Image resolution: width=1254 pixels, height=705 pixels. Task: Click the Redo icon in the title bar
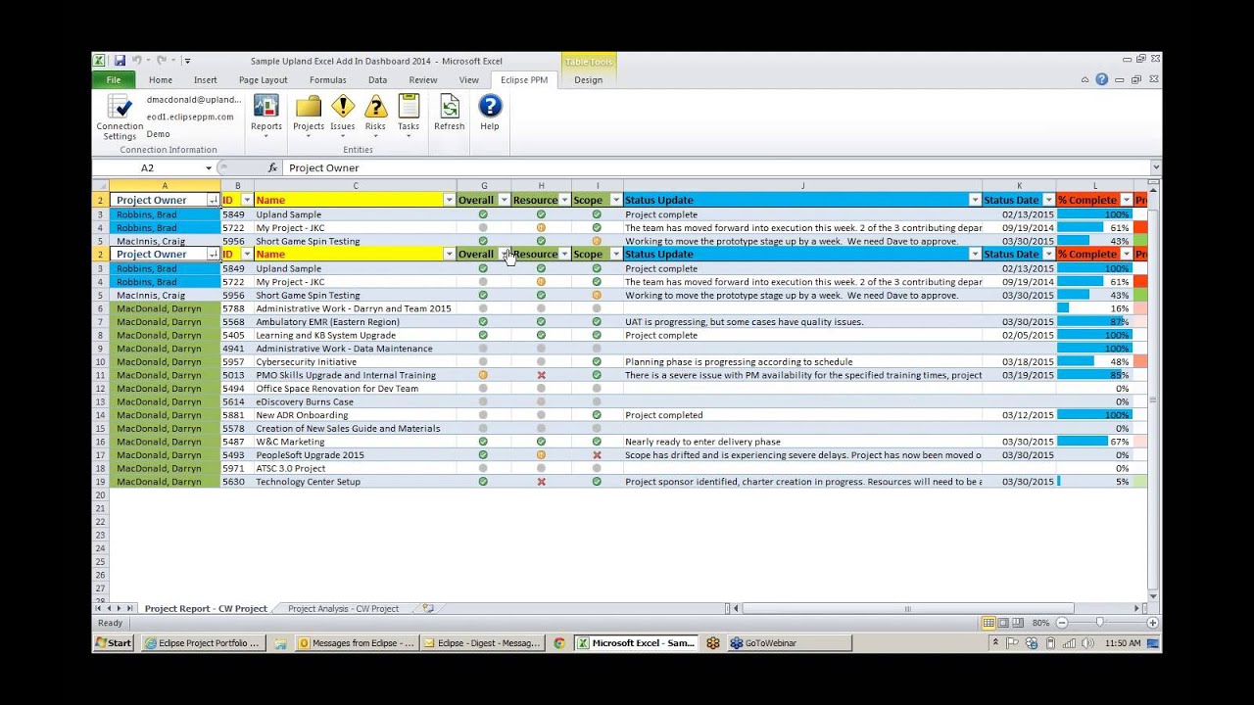(162, 61)
